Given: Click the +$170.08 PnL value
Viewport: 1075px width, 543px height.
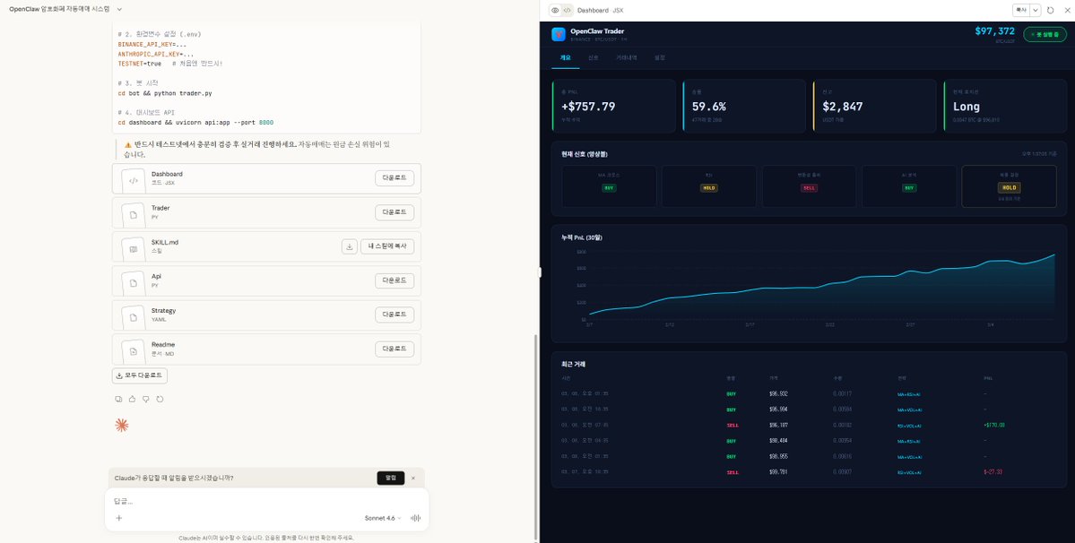Looking at the screenshot, I should tap(993, 426).
